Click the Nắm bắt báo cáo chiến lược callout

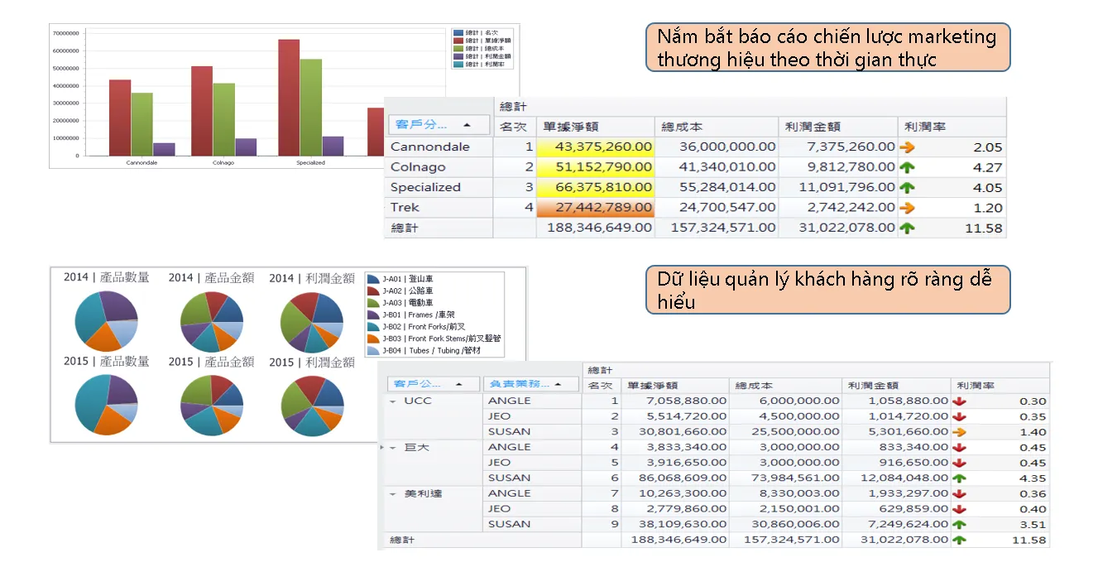pos(827,47)
